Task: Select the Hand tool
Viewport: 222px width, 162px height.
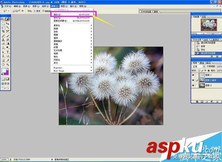Action: pos(3,64)
